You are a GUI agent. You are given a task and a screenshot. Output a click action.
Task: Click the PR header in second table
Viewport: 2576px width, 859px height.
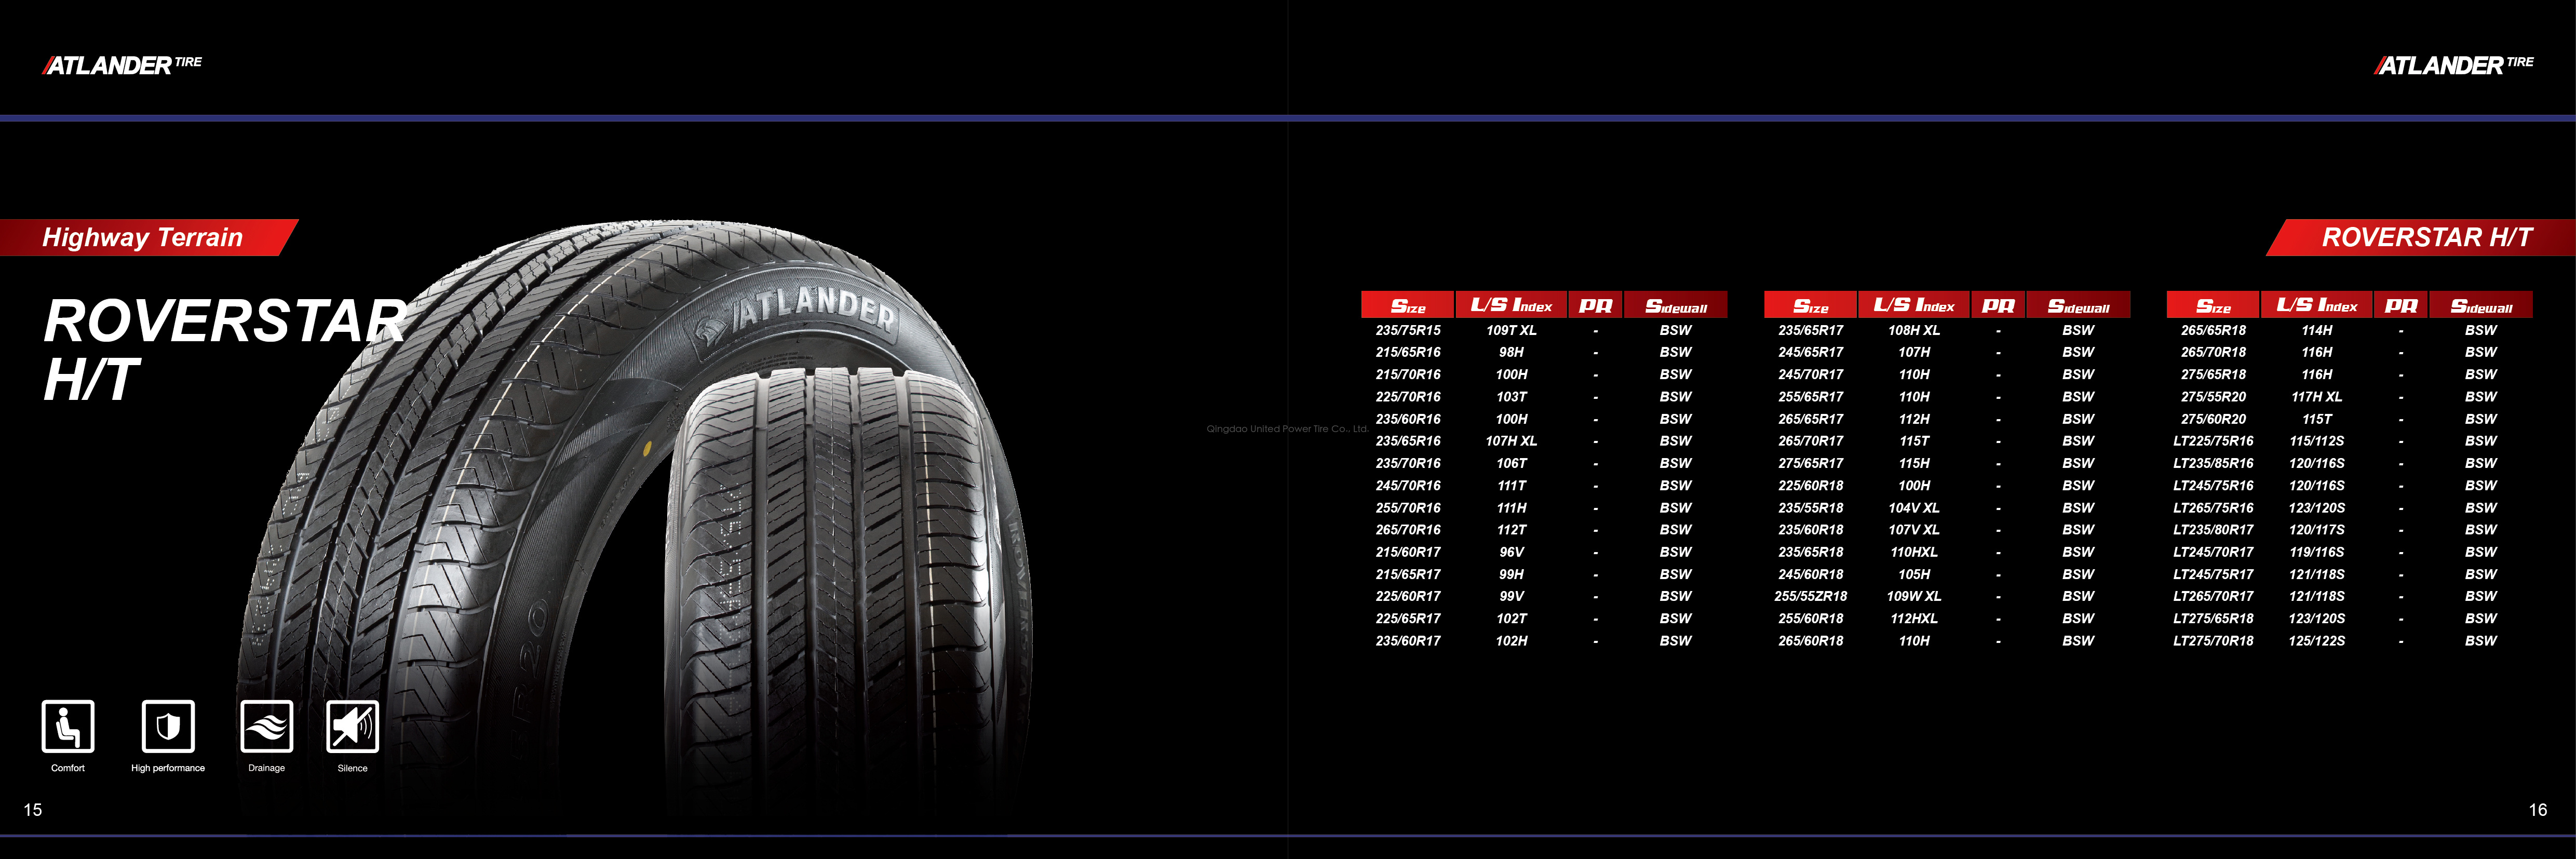click(x=1998, y=305)
